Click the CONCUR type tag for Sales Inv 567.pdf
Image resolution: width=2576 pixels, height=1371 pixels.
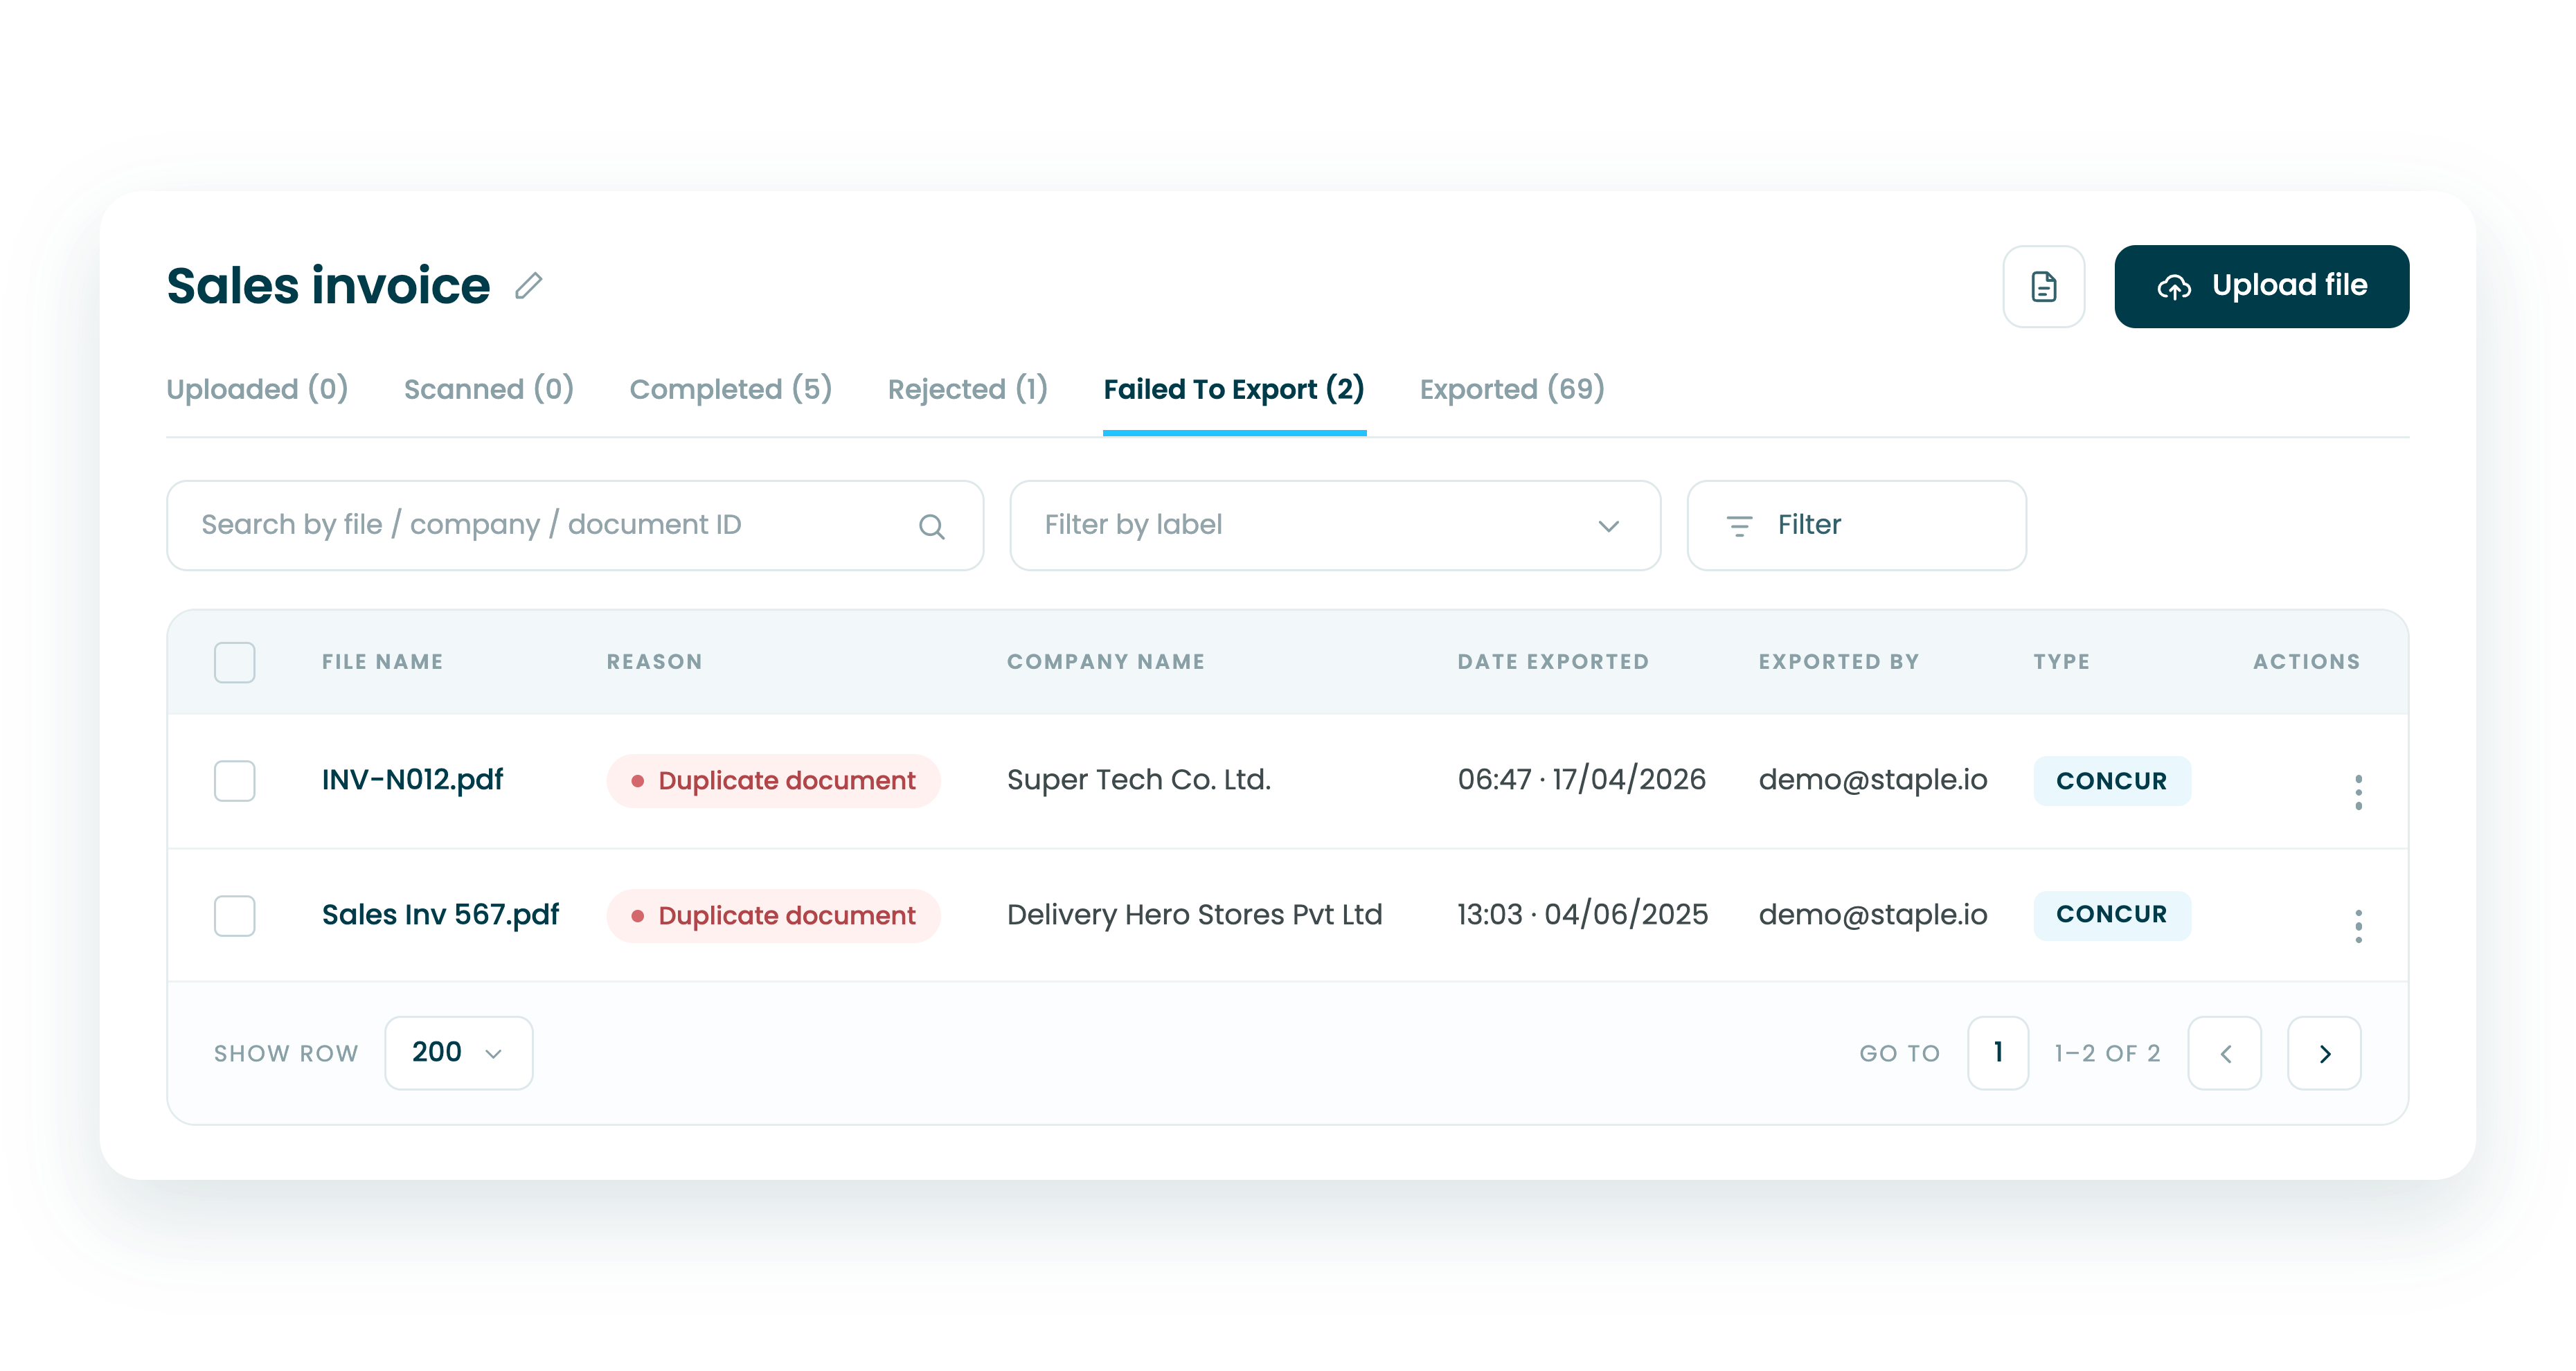(2112, 915)
